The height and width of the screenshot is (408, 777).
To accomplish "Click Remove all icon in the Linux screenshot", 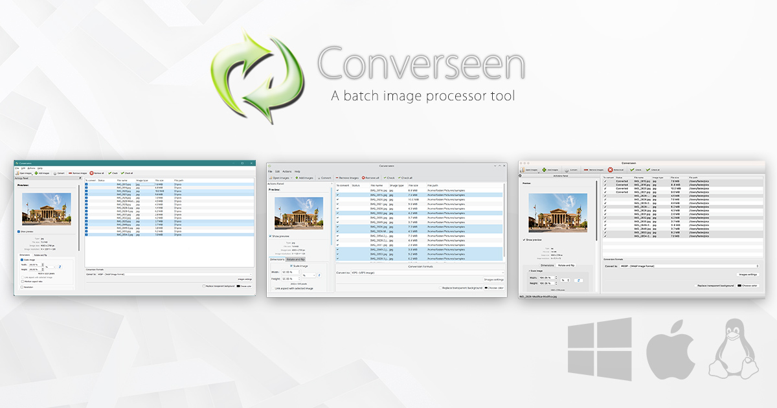I will (363, 178).
